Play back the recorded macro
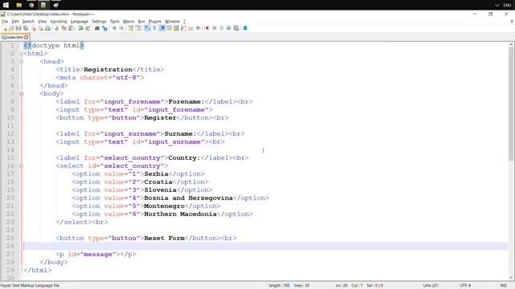The height and width of the screenshot is (289, 515). [221, 28]
